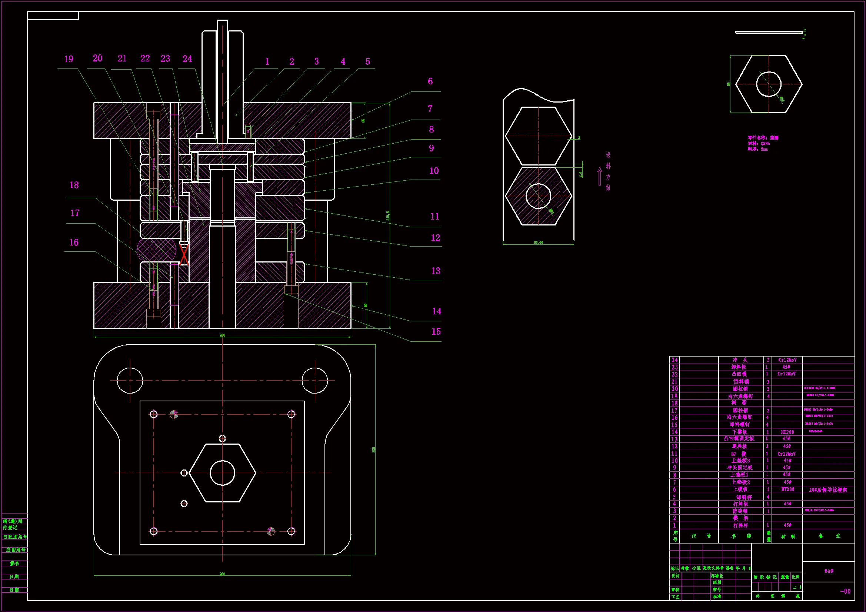Select the red X spring symbol

184,255
